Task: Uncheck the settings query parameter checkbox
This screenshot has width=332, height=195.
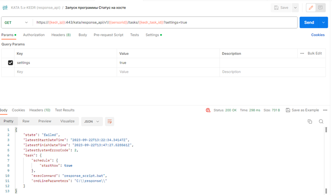Action: (10, 62)
